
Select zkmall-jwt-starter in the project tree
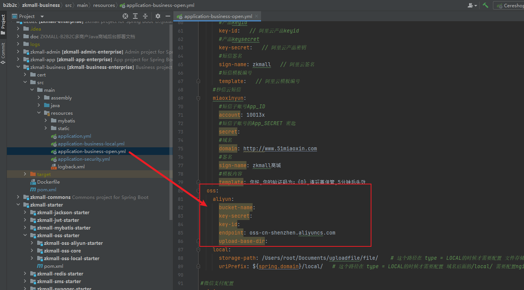coord(58,220)
